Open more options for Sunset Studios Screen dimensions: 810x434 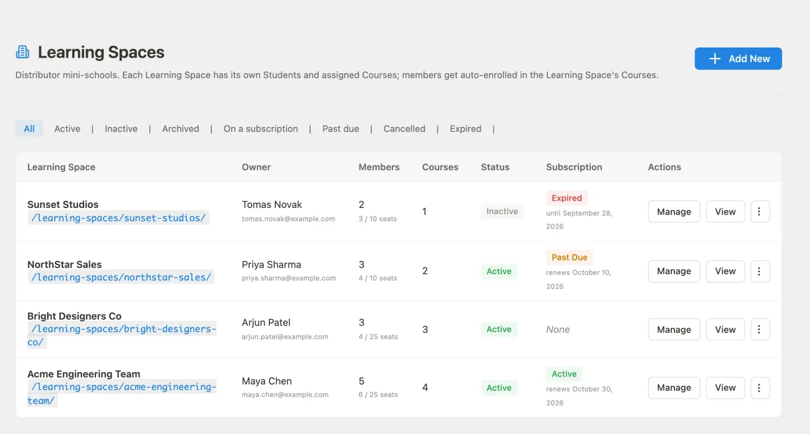(759, 211)
